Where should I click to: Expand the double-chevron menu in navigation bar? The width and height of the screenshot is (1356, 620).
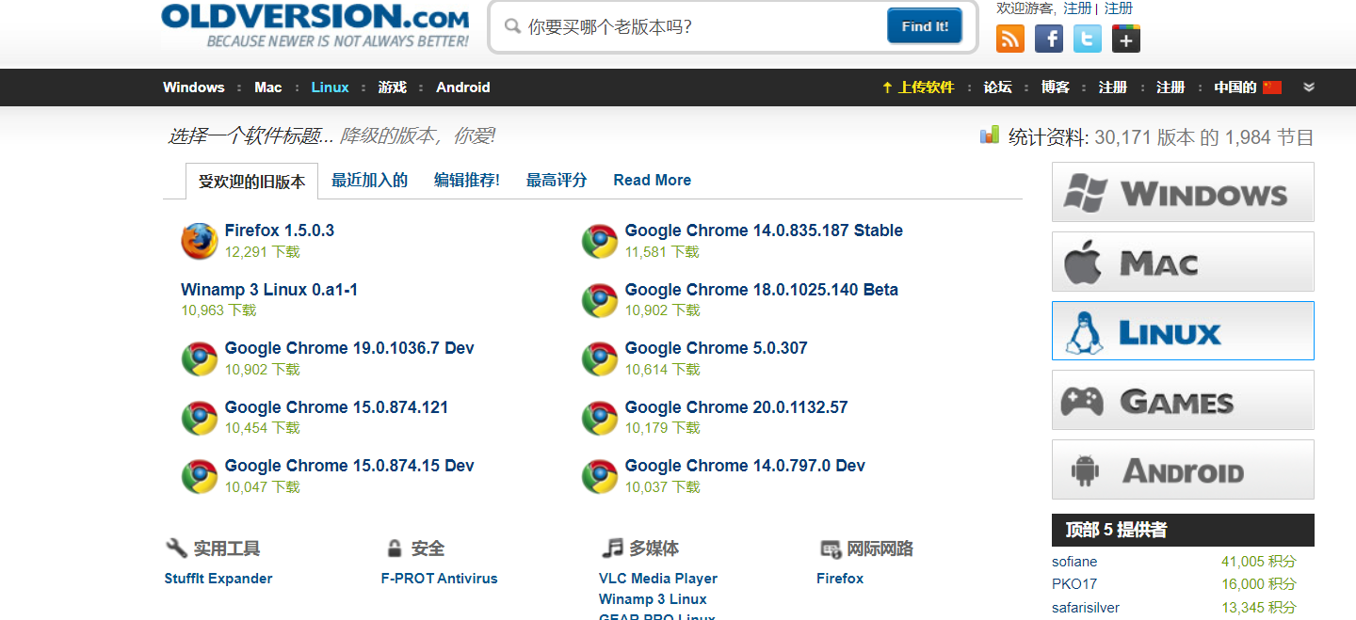point(1309,87)
